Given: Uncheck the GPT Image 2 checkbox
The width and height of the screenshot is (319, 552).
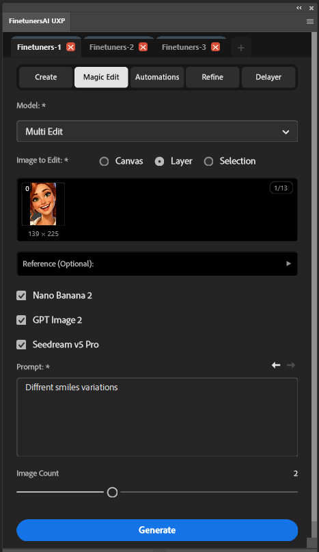Looking at the screenshot, I should pos(21,320).
